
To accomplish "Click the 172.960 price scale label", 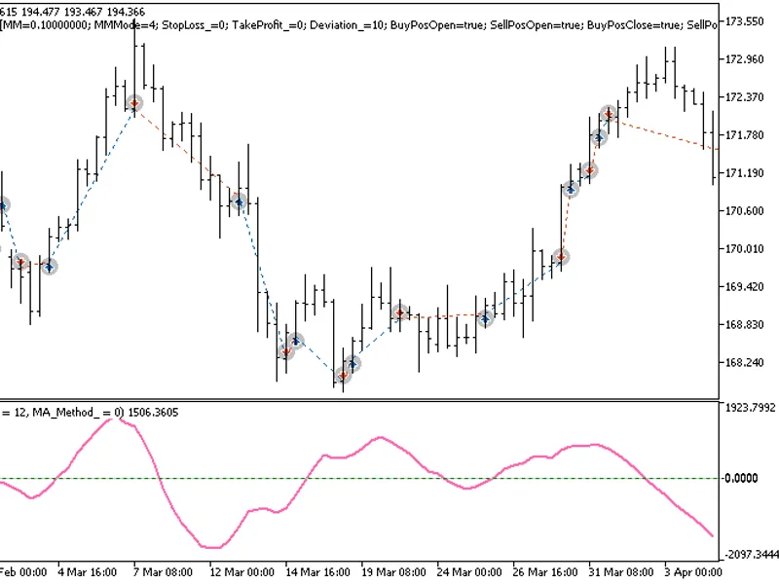I will pos(744,59).
